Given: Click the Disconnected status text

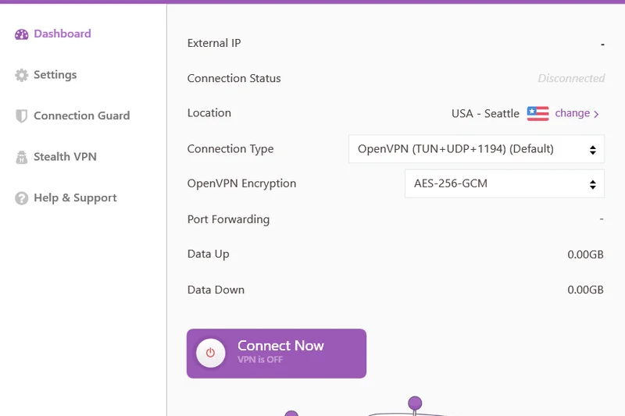Looking at the screenshot, I should click(x=571, y=78).
